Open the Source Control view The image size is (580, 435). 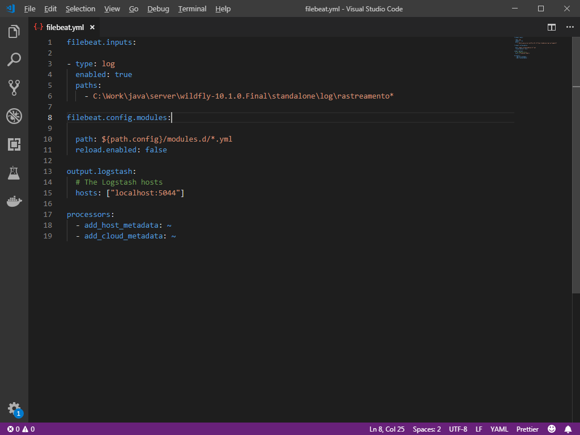(14, 88)
